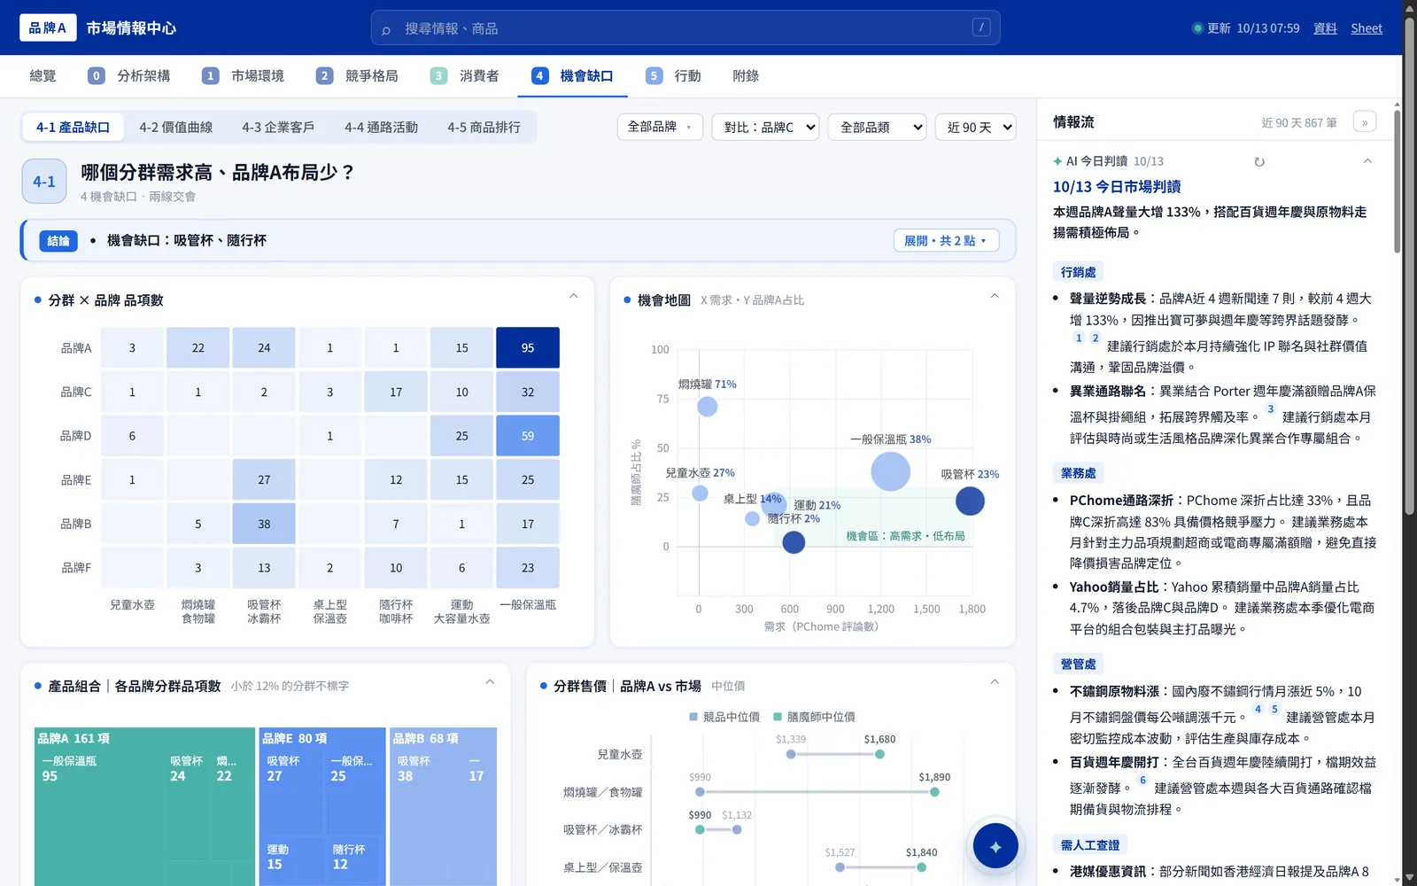Switch to the 總覽 tab
This screenshot has height=886, width=1417.
pos(43,76)
